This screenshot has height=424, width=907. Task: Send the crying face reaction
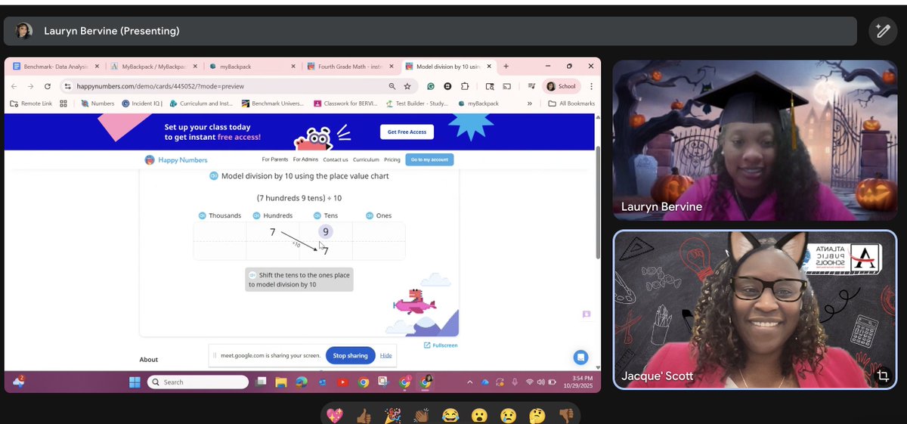pyautogui.click(x=508, y=415)
